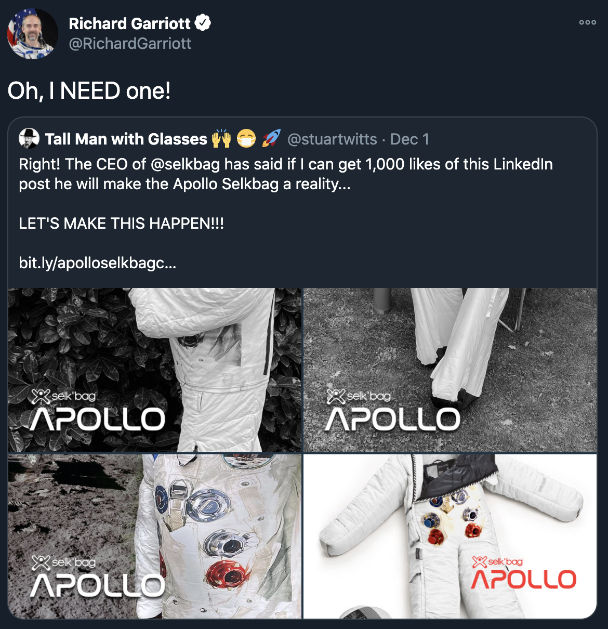The width and height of the screenshot is (608, 629).
Task: Click the @RichardGarriott handle
Action: pos(130,44)
